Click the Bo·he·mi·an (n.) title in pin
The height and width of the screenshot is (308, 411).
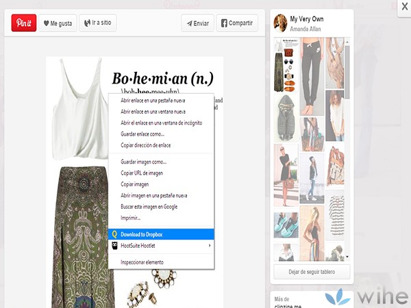click(x=163, y=78)
